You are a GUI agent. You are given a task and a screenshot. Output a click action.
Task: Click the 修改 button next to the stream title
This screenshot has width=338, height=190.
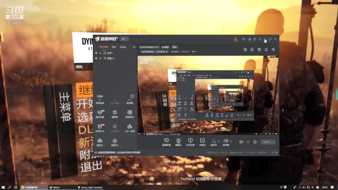coord(174,47)
